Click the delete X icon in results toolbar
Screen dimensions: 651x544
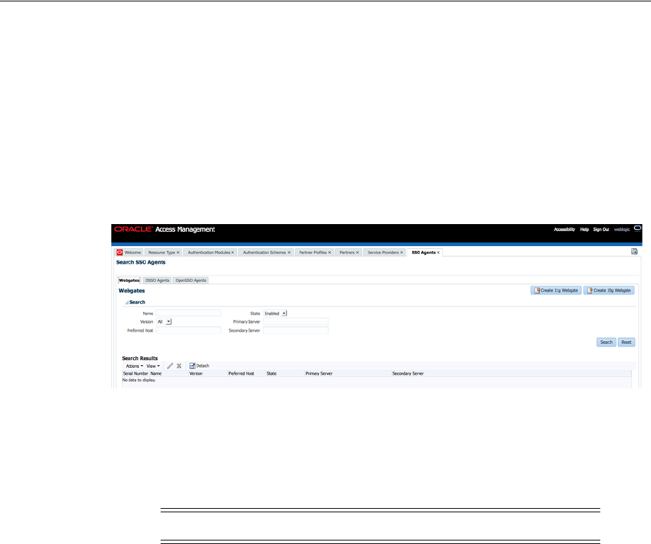click(x=179, y=366)
